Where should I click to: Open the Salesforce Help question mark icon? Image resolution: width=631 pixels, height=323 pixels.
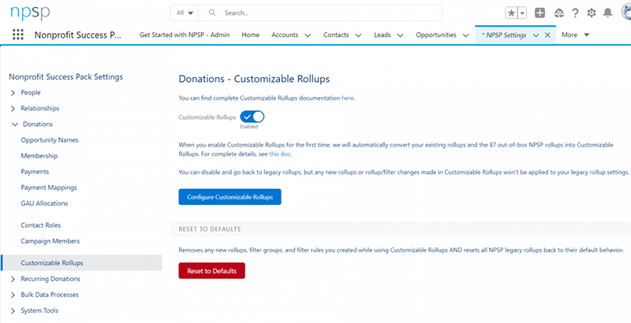click(x=575, y=13)
